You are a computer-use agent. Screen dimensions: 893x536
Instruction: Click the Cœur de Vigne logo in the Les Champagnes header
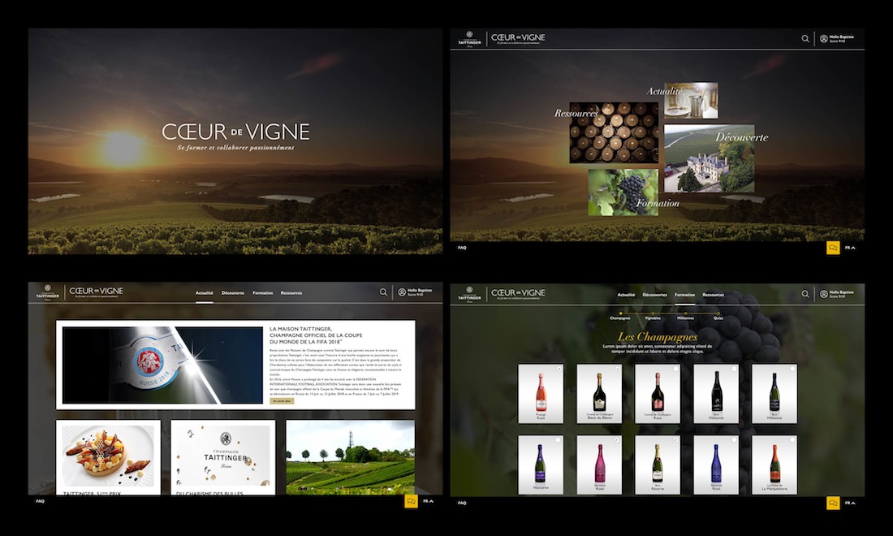point(518,294)
